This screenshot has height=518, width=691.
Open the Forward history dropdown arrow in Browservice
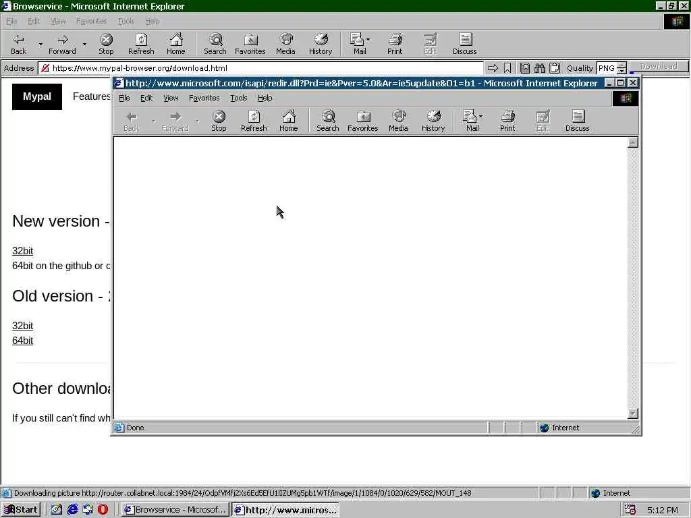[84, 44]
